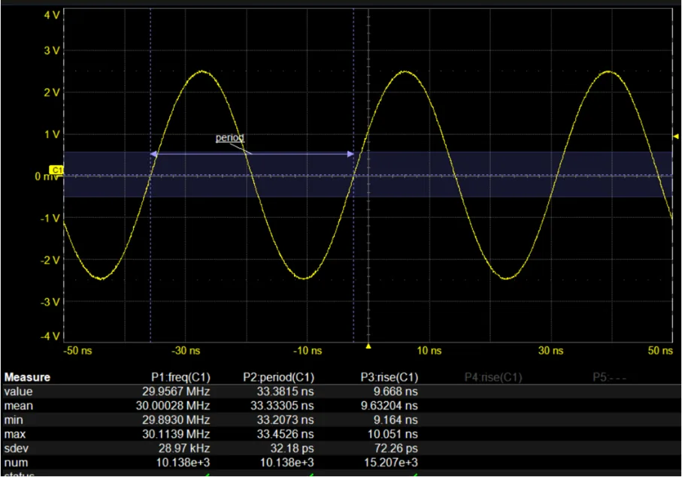Click the mean row label
The image size is (682, 477).
tap(19, 406)
